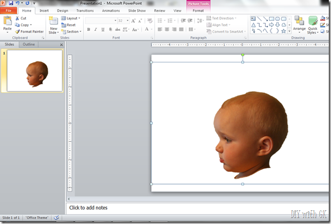Click the Numbering list icon
Viewport: 331px width, 224px height.
[170, 21]
